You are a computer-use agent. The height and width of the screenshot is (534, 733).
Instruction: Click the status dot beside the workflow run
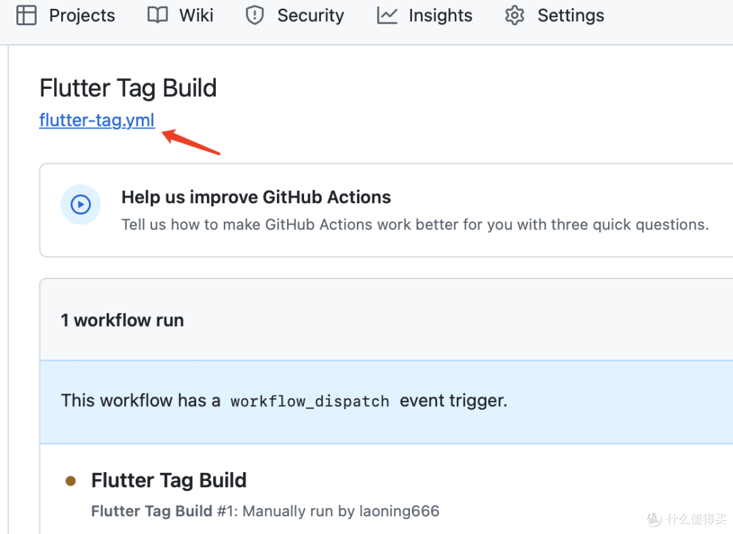pyautogui.click(x=71, y=481)
